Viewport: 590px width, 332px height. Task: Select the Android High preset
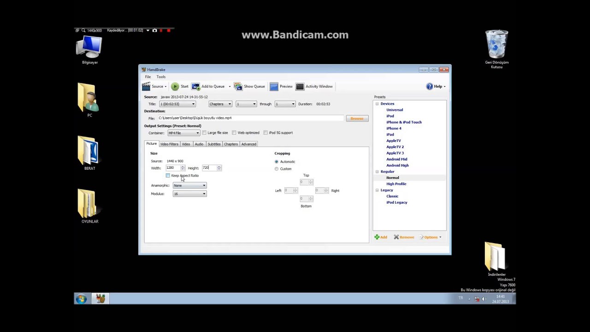coord(397,165)
